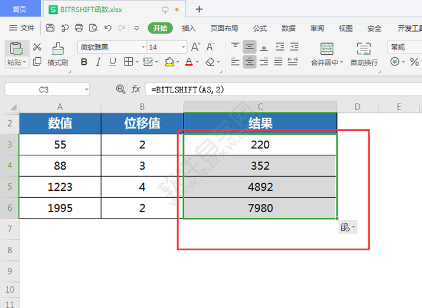Increase font size with A+ icon
The height and width of the screenshot is (308, 422).
point(196,47)
